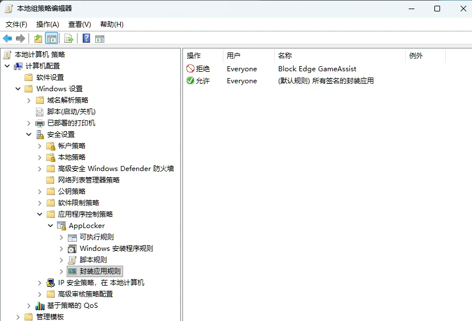This screenshot has width=472, height=321.
Task: Open the 操作(A) menu
Action: (x=47, y=25)
